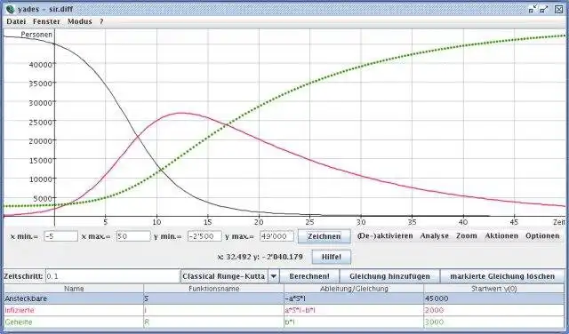Open the question mark help menu
The height and width of the screenshot is (334, 569).
click(101, 21)
